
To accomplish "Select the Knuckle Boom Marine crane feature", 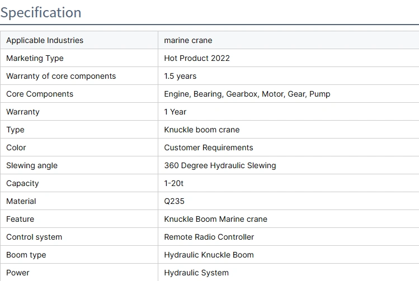I will point(215,219).
